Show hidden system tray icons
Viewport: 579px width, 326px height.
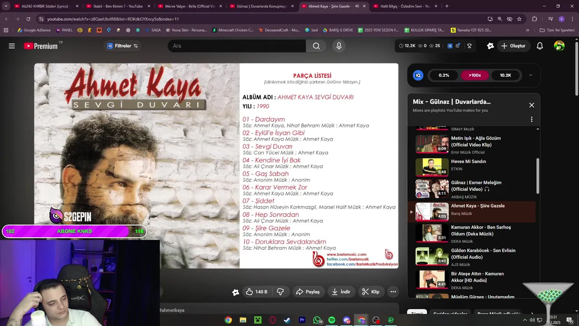tap(525, 320)
